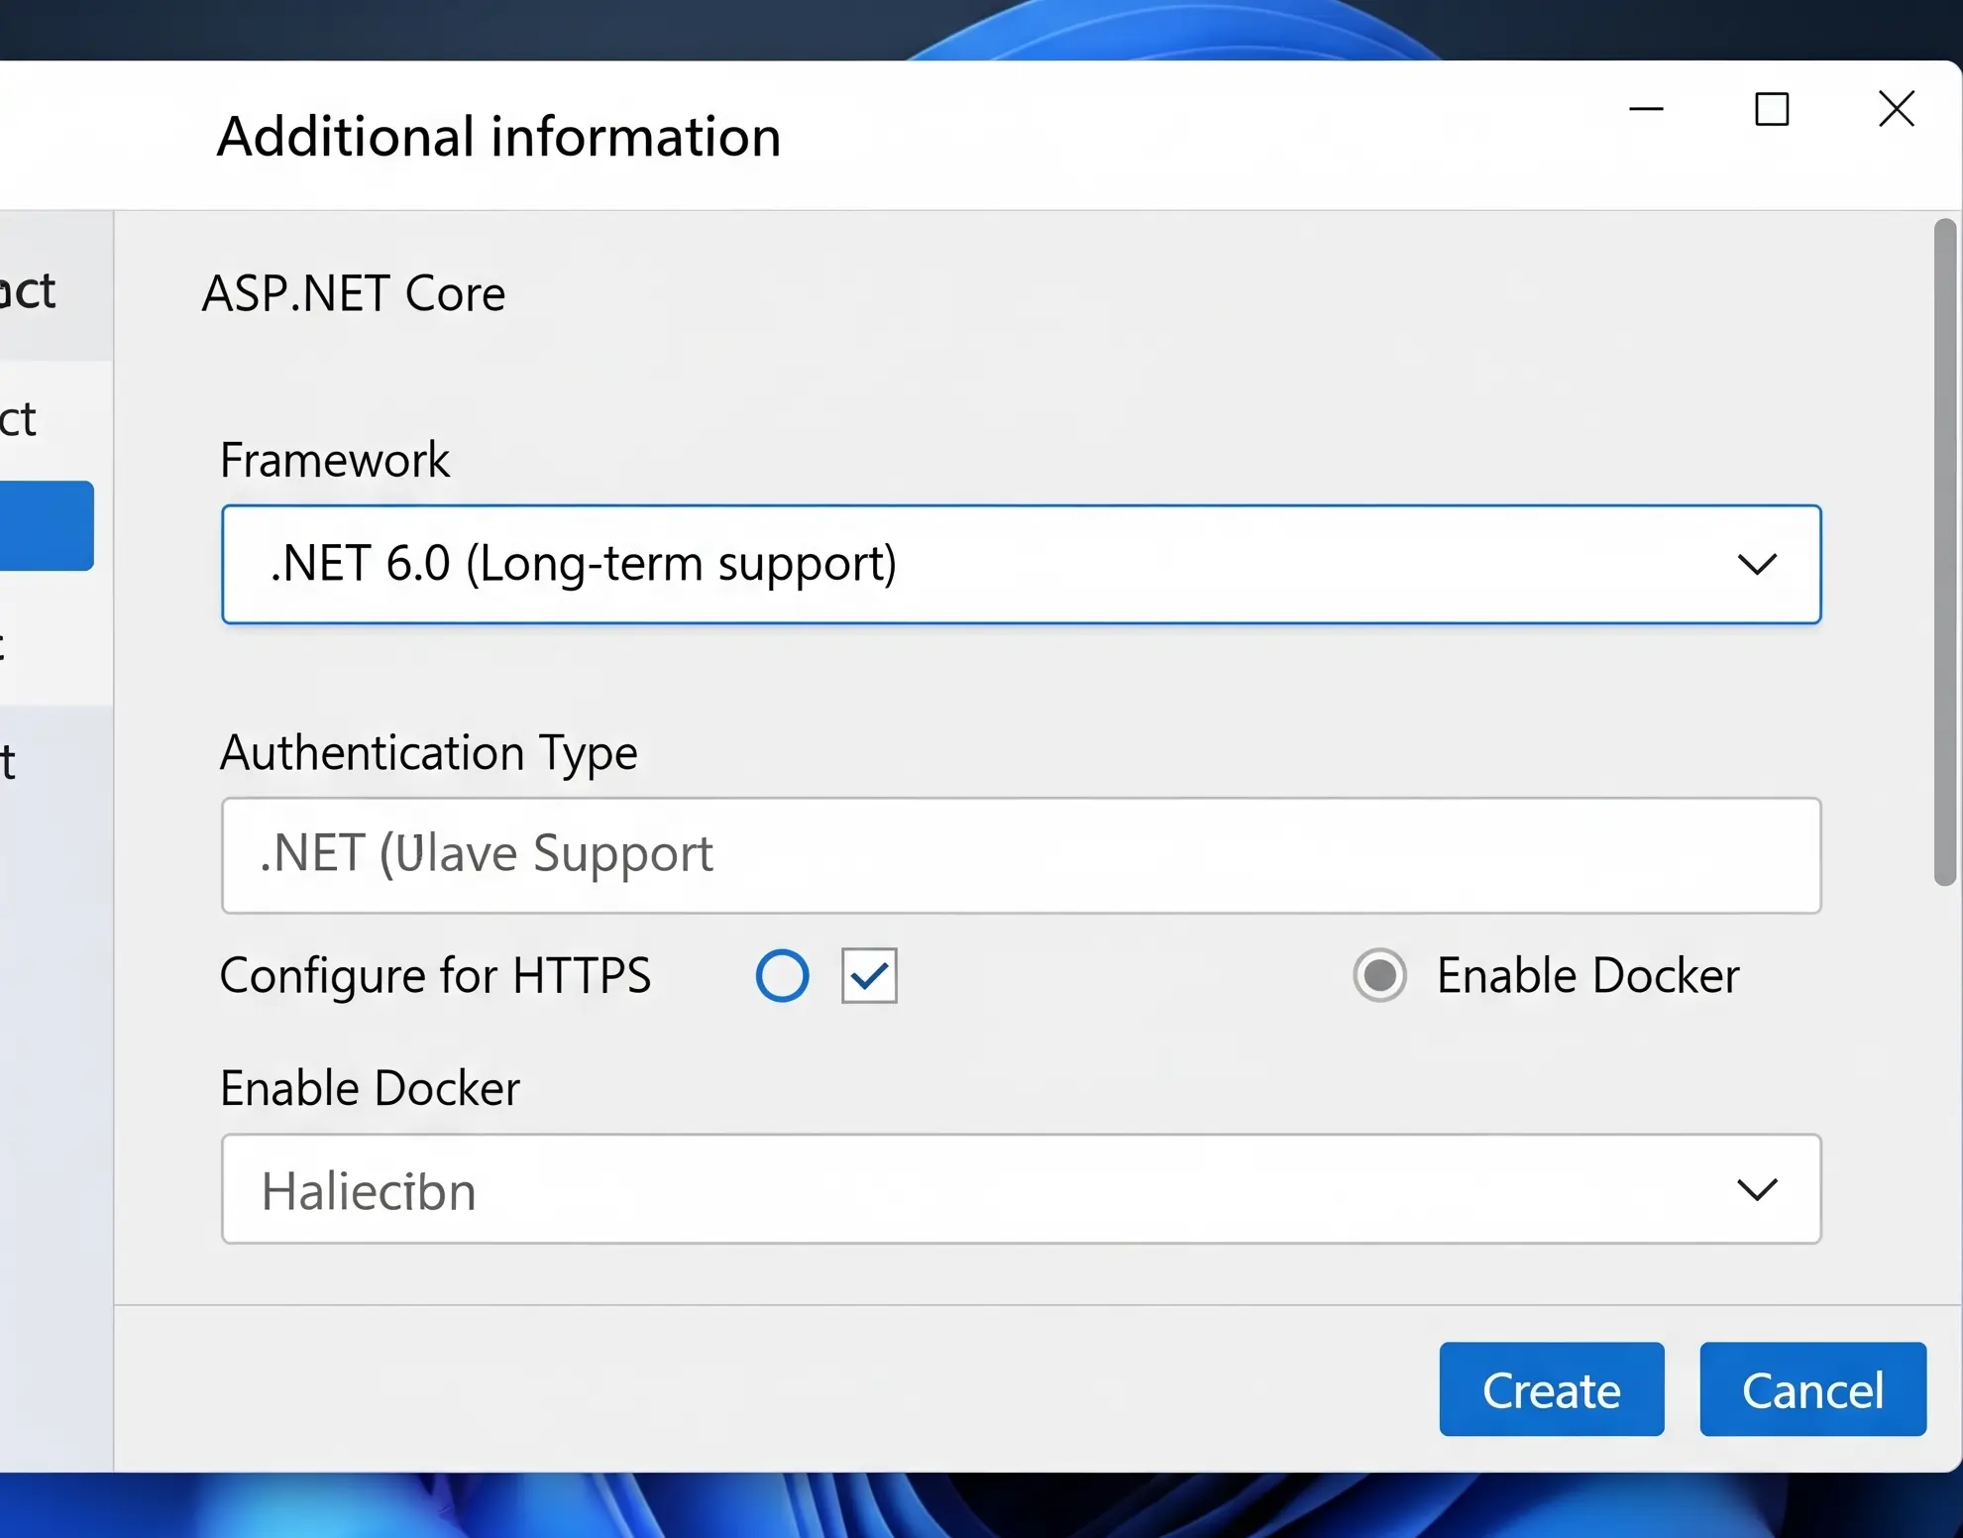The image size is (1963, 1538).
Task: Toggle the Configure for HTTPS checkbox
Action: point(869,975)
